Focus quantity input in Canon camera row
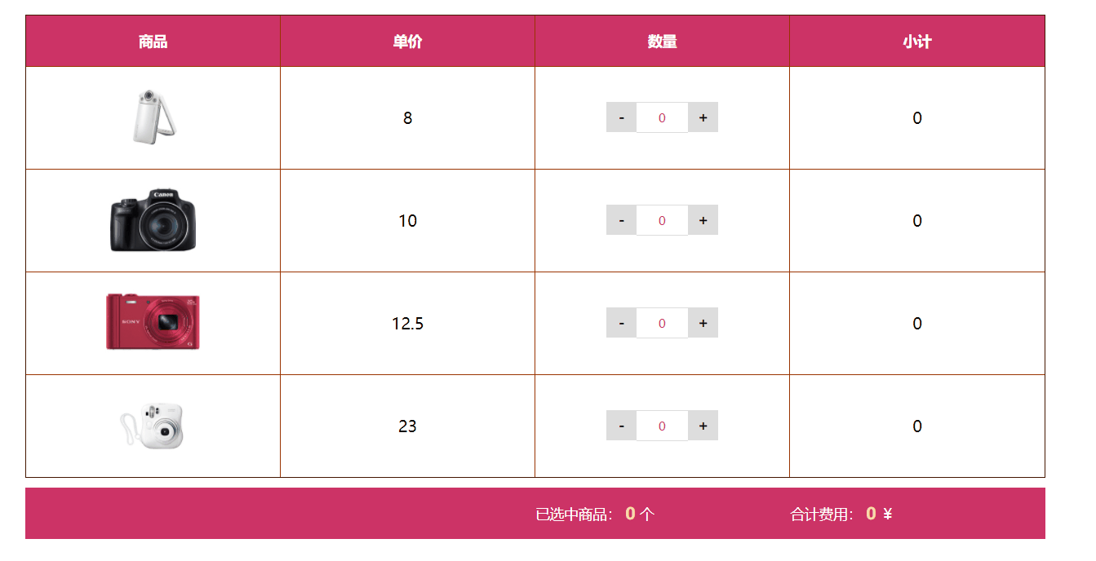The height and width of the screenshot is (561, 1096). 662,220
